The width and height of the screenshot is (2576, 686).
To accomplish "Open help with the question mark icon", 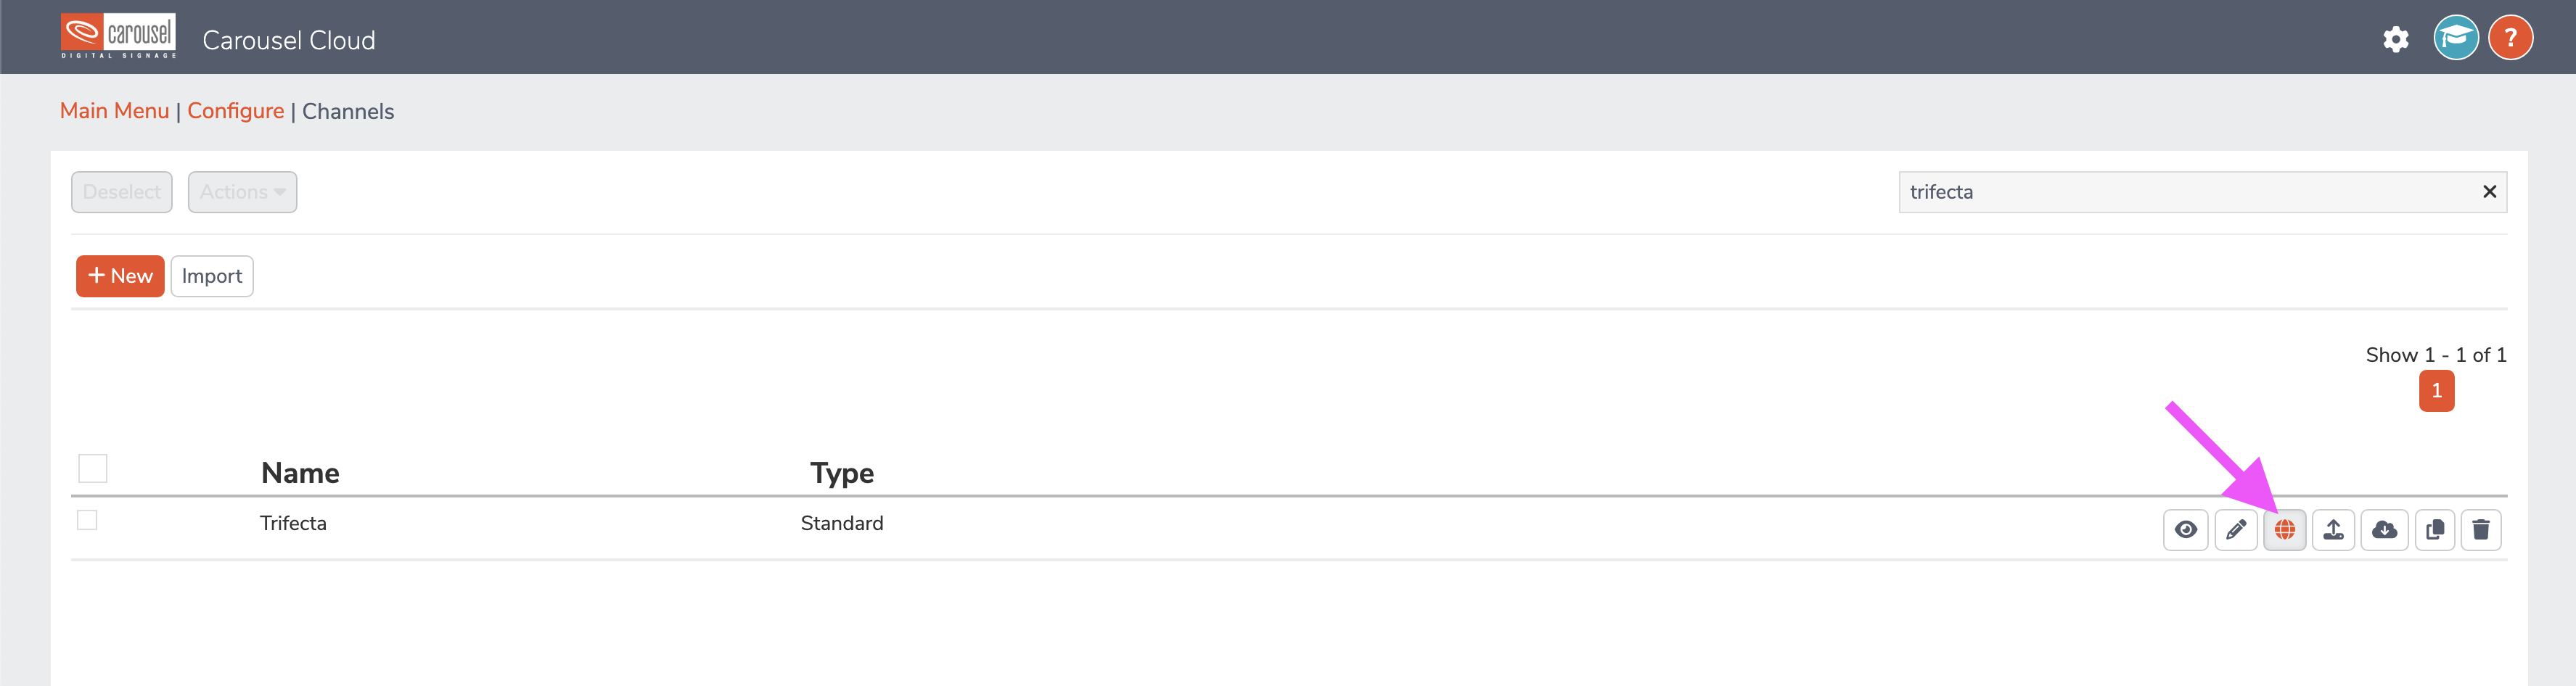I will [x=2510, y=38].
